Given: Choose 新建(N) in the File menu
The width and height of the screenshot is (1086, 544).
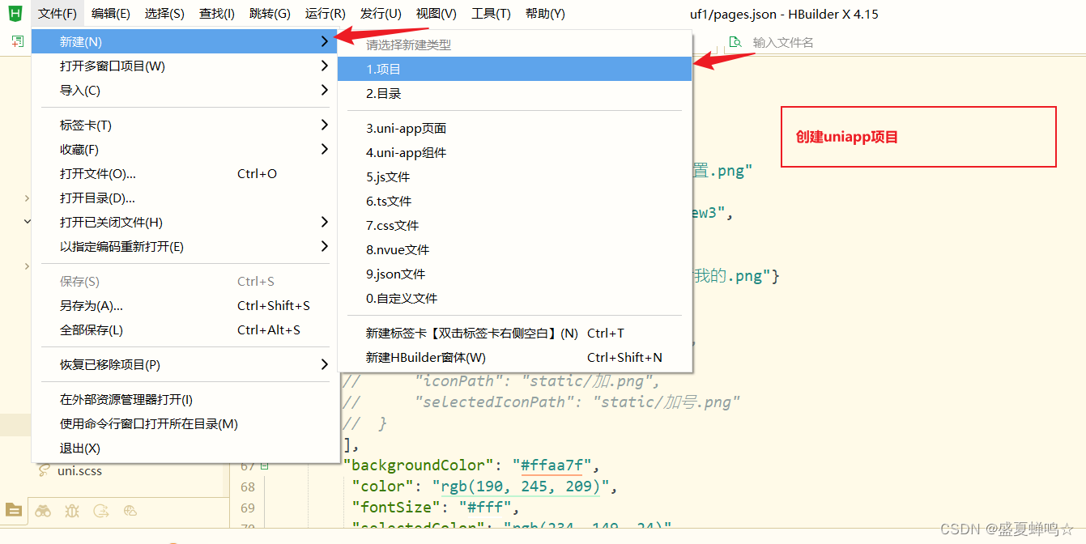Looking at the screenshot, I should tap(185, 41).
